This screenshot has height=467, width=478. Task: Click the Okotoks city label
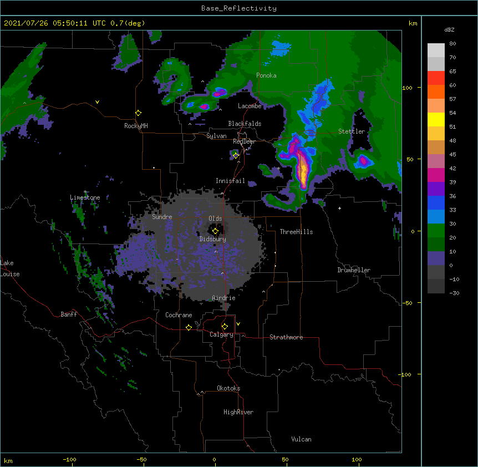[228, 388]
